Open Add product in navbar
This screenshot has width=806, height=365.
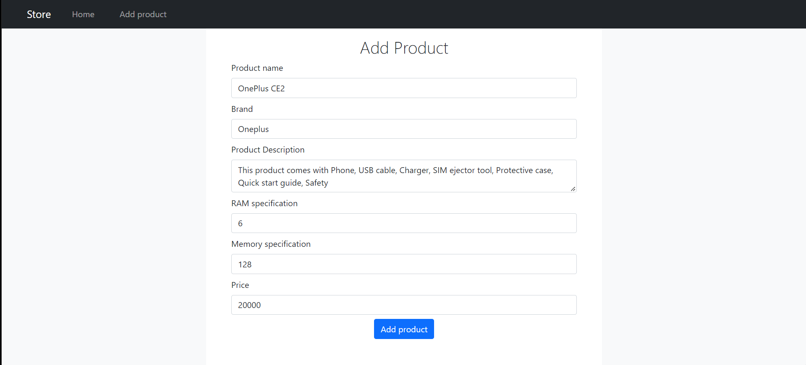tap(143, 14)
